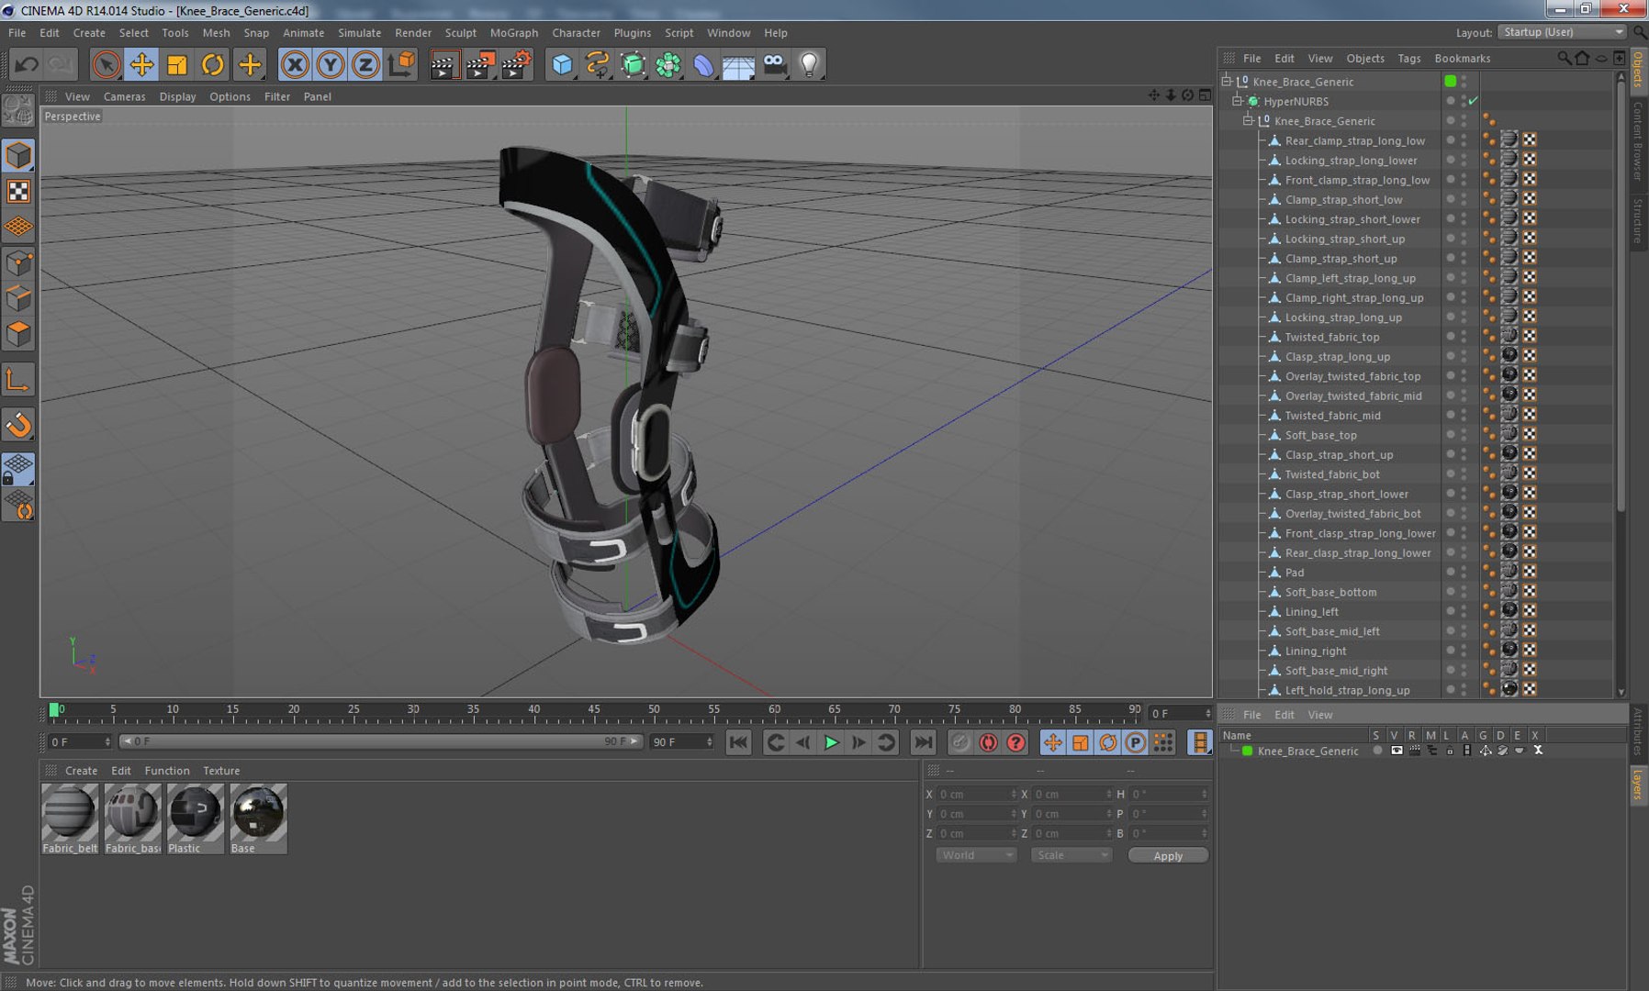Add a Cube primitive object
The image size is (1649, 991).
(562, 64)
